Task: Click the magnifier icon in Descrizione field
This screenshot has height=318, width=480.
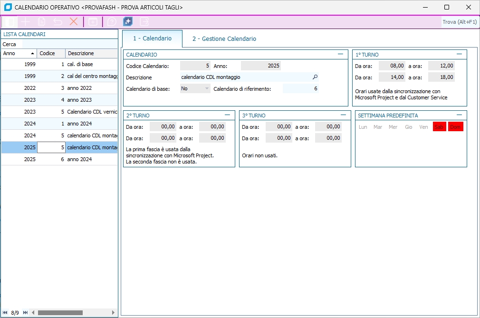Action: [315, 77]
